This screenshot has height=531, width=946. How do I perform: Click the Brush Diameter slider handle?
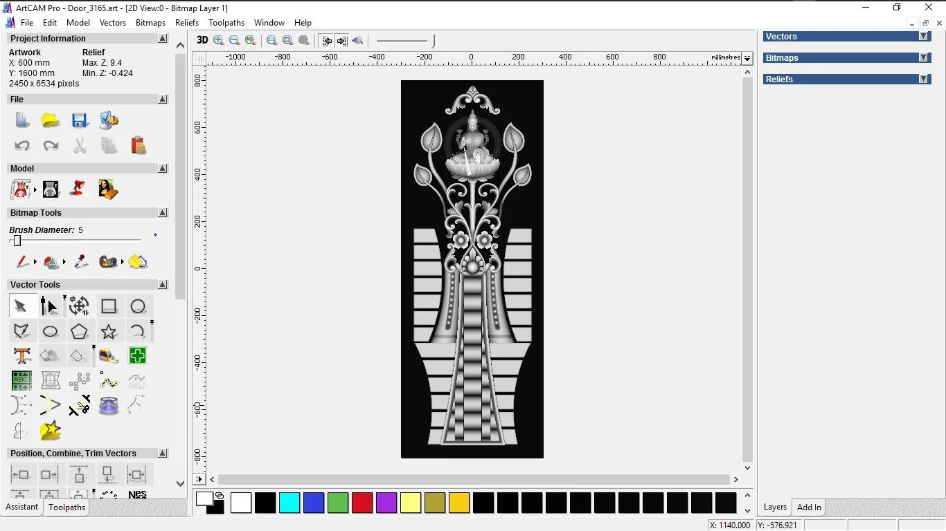(17, 241)
